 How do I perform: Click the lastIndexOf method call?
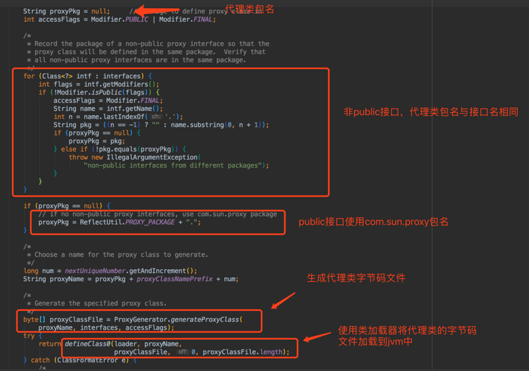coord(124,116)
